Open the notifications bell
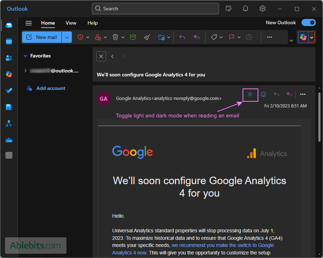Viewport: 323px width, 258px height. 245,9
